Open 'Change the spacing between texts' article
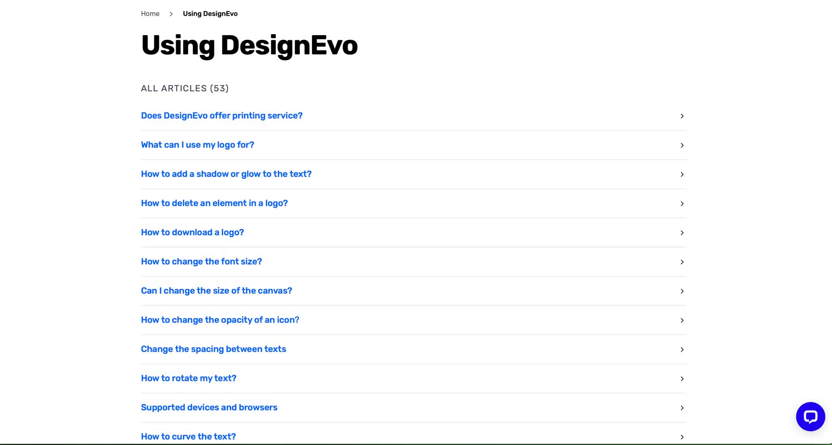Viewport: 832px width, 445px height. [214, 349]
